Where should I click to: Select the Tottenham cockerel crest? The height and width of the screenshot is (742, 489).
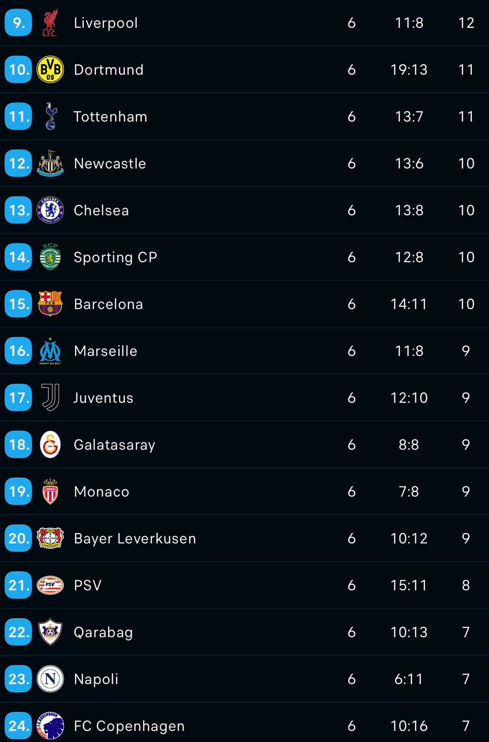[x=50, y=116]
